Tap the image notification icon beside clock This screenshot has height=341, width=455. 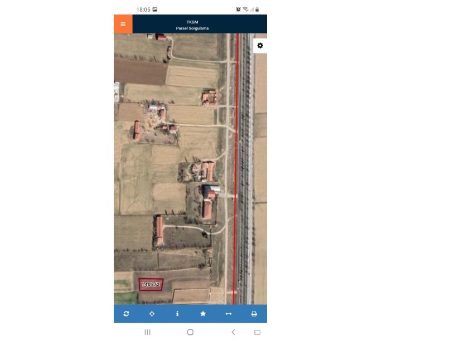click(155, 9)
